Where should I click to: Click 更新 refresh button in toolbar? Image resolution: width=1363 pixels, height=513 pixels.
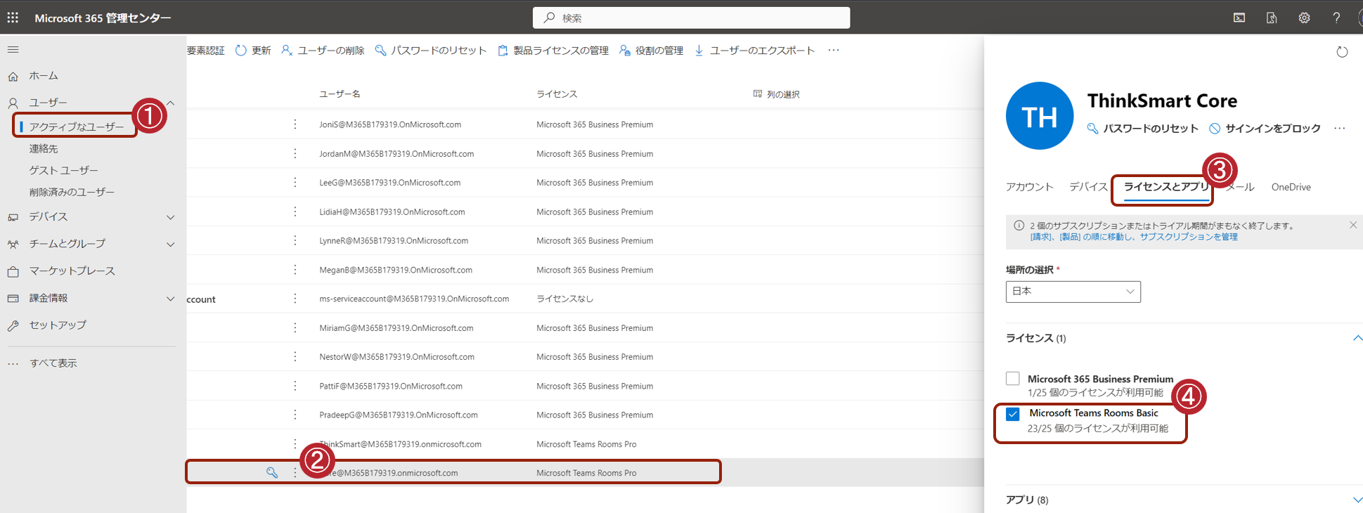tap(253, 51)
